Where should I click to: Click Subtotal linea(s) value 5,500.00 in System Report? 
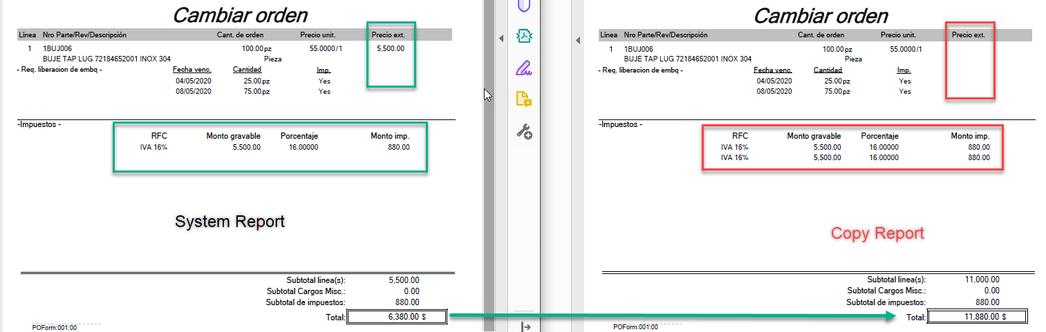tap(404, 280)
